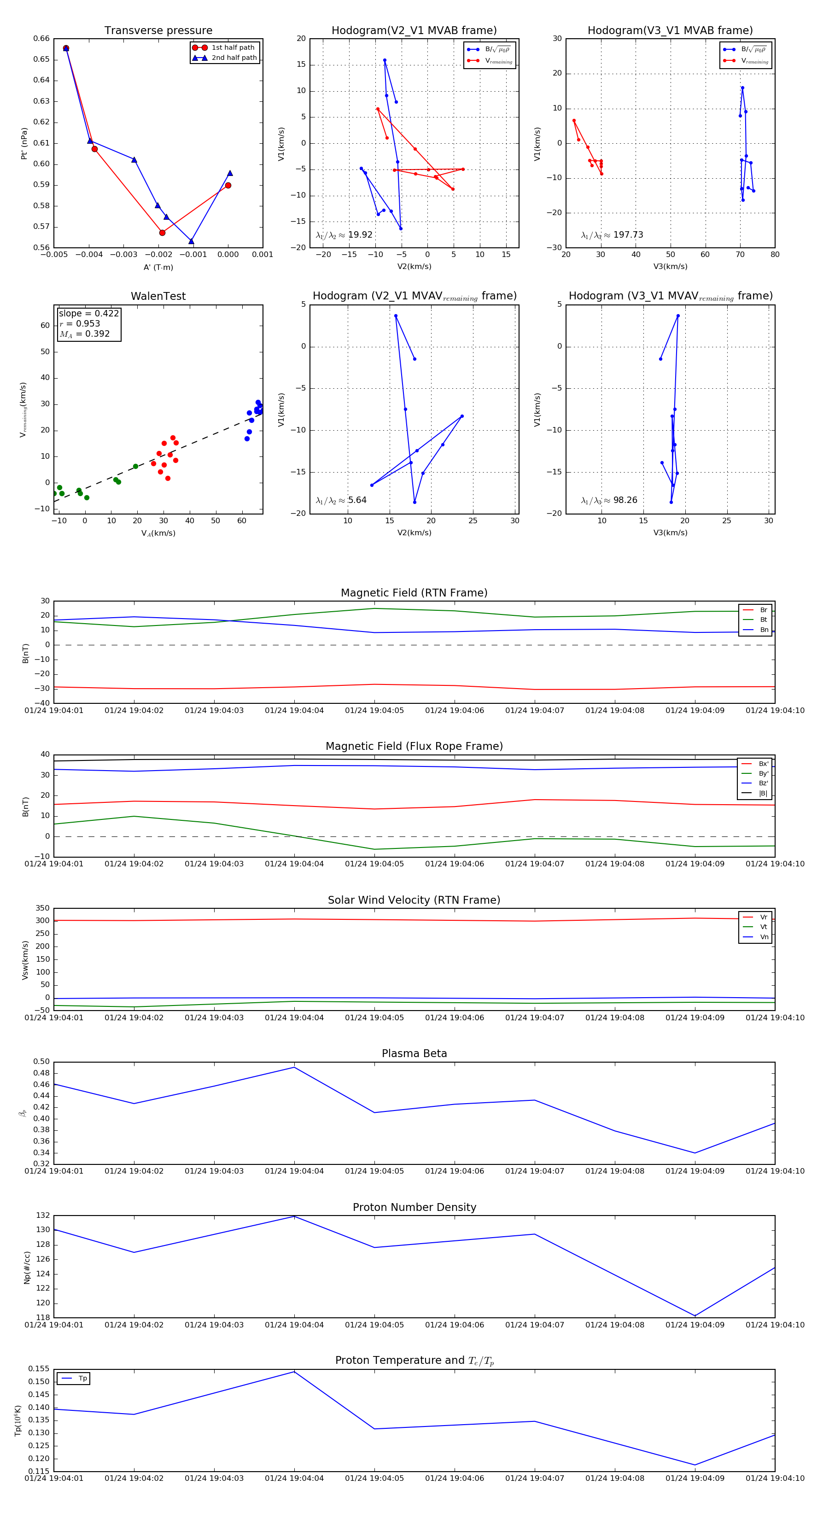Click lowest blue triangle marker in Transverse pressure
The image size is (829, 1520).
191,241
